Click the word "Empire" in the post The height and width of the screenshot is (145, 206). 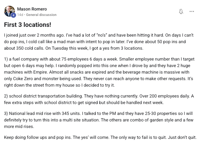[x=40, y=72]
